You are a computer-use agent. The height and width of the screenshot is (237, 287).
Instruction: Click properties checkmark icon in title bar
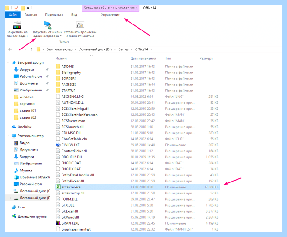pos(17,8)
